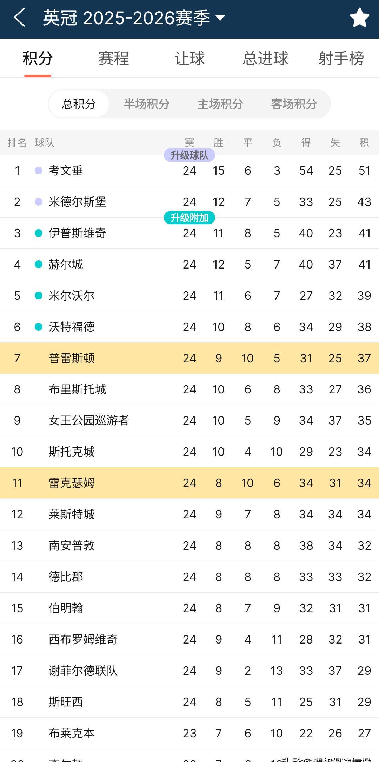Tap the 升级附加 badge
The width and height of the screenshot is (379, 762).
[x=189, y=218]
